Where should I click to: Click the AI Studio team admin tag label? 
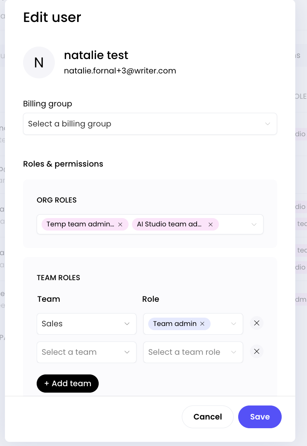click(169, 224)
